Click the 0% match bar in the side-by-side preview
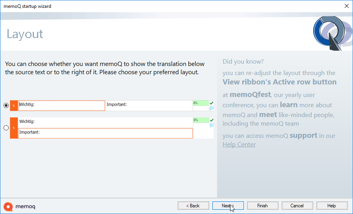Image resolution: width=353 pixels, height=214 pixels. [x=201, y=103]
